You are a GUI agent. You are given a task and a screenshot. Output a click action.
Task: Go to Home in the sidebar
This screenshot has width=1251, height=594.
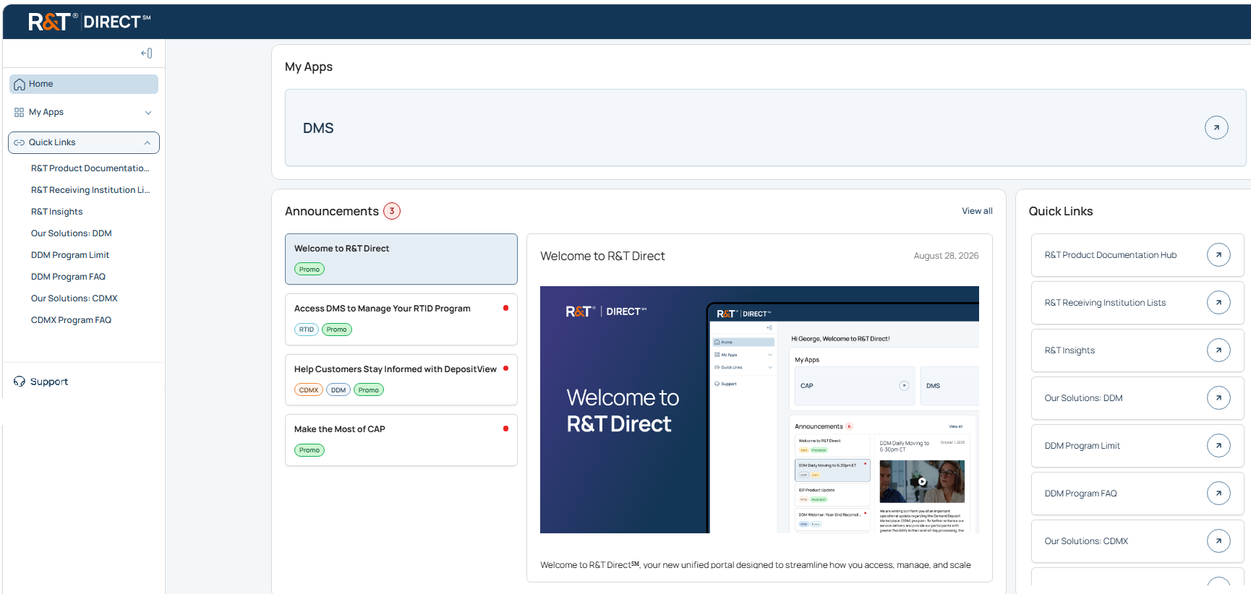(x=84, y=85)
